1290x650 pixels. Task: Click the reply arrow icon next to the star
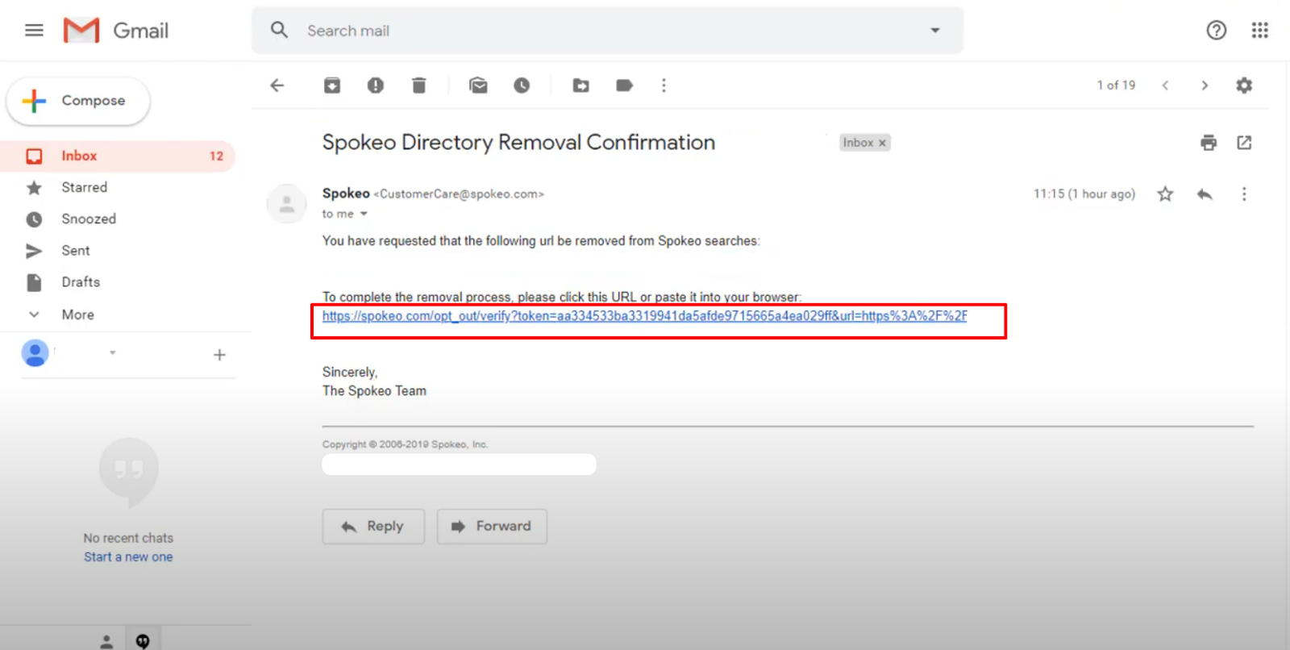click(x=1205, y=194)
